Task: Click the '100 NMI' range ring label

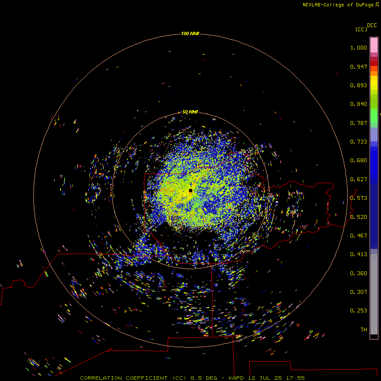Action: click(x=190, y=33)
